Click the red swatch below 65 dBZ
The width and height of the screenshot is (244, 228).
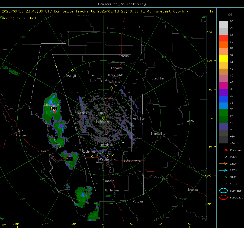coord(223,38)
